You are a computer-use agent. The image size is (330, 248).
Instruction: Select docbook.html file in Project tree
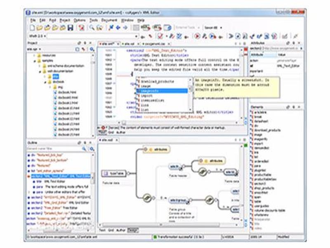67,92
